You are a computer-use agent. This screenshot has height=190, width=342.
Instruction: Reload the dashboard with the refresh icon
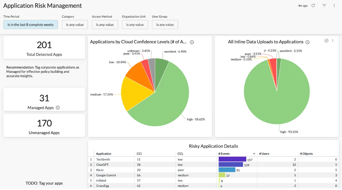(x=313, y=6)
